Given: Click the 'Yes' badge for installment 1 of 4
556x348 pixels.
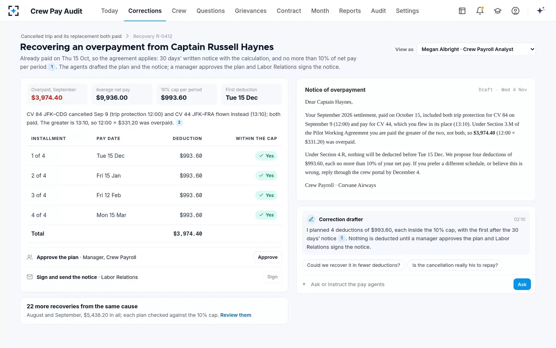Looking at the screenshot, I should 266,156.
